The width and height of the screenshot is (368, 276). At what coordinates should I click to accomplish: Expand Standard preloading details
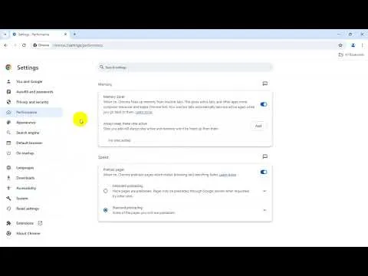coord(264,210)
